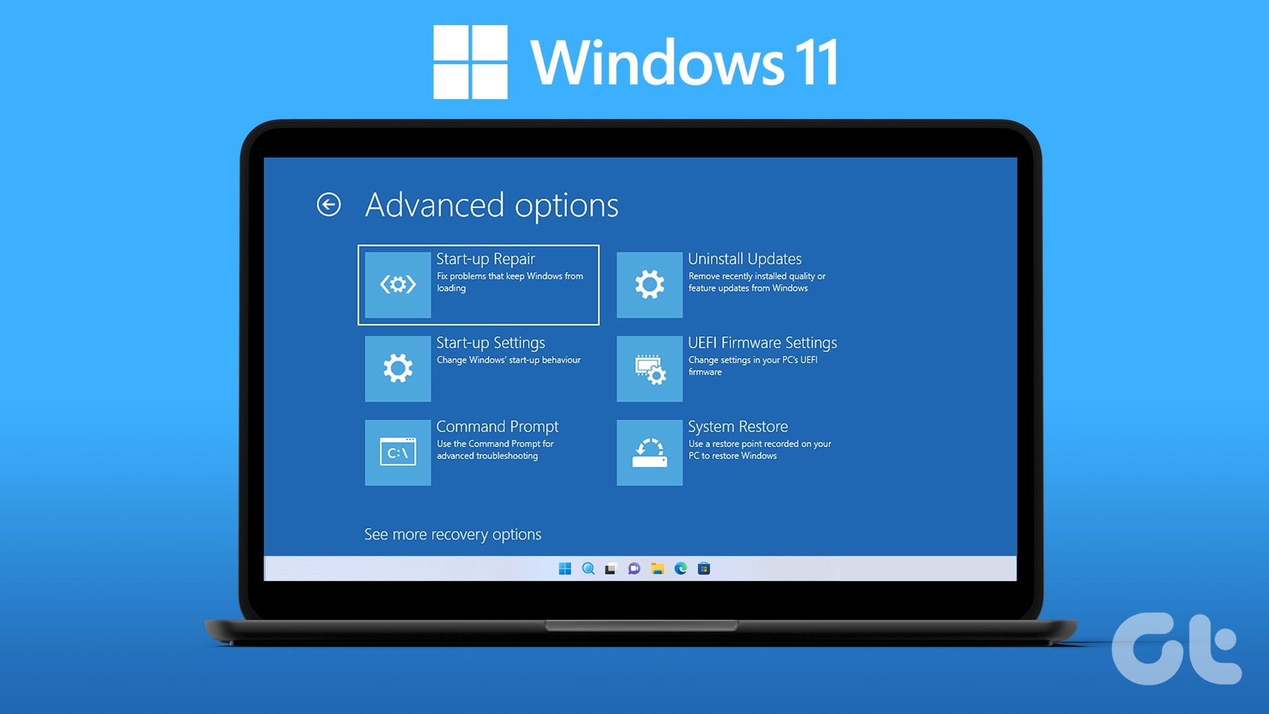
Task: Select the highlighted Start-up Repair tile
Action: point(479,282)
